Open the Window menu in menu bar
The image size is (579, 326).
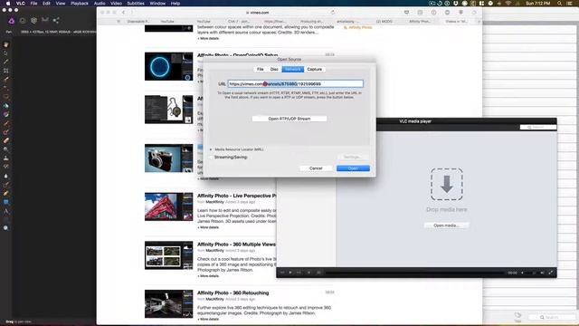(x=157, y=4)
